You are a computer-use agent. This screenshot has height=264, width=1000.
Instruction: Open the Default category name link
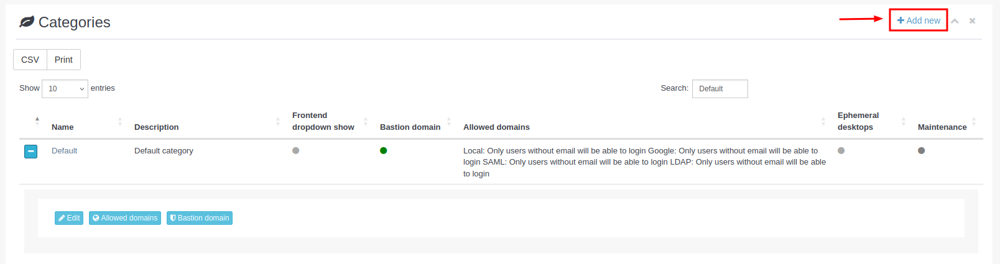pyautogui.click(x=64, y=151)
